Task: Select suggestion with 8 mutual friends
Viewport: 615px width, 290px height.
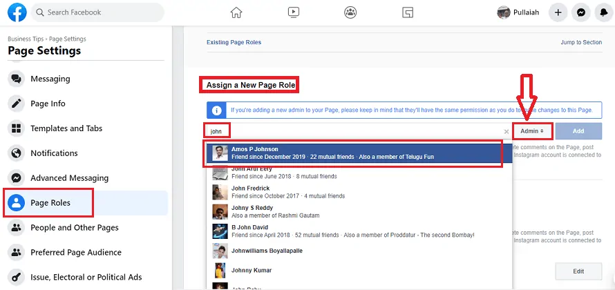Action: click(359, 173)
